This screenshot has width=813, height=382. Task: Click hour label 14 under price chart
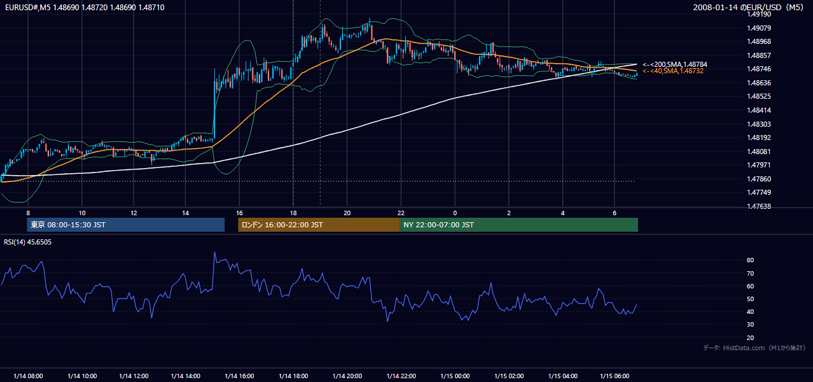(185, 212)
